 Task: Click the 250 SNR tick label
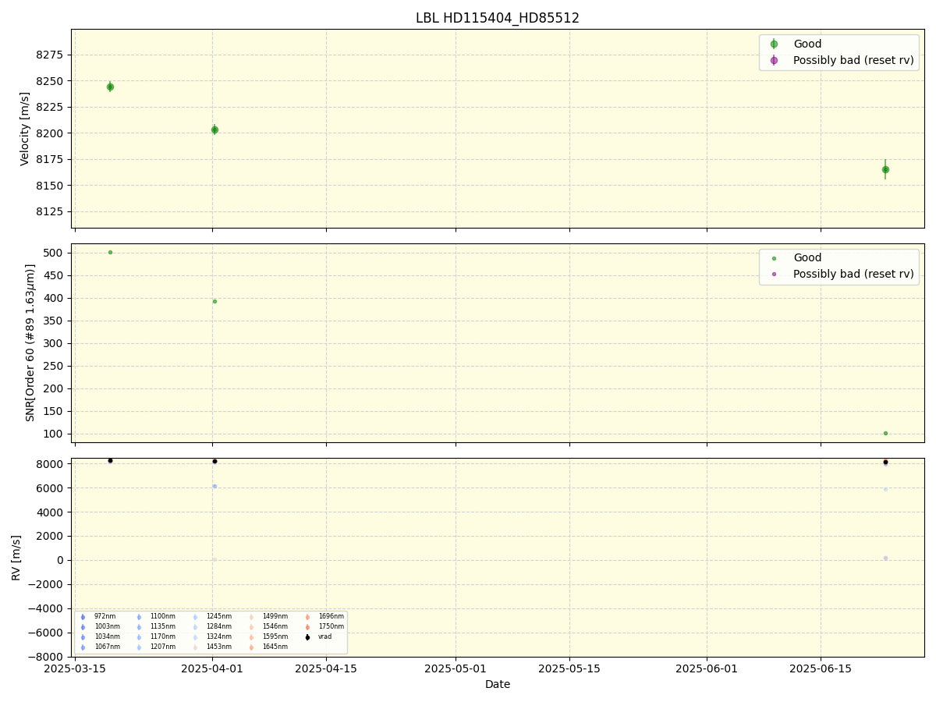54,366
